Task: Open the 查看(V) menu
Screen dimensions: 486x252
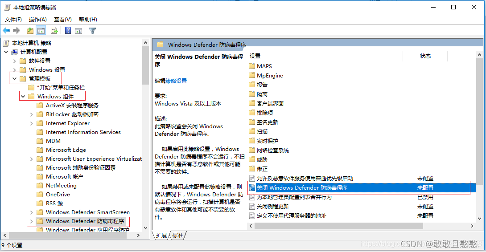Action: [x=63, y=20]
